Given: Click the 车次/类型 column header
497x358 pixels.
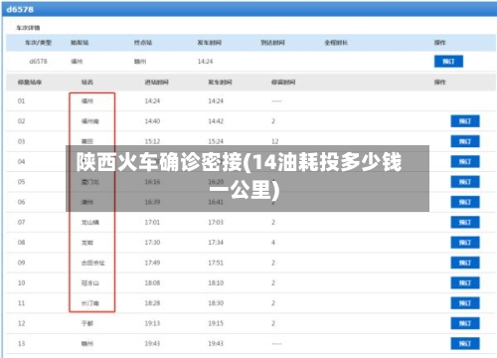Looking at the screenshot, I should tap(38, 43).
